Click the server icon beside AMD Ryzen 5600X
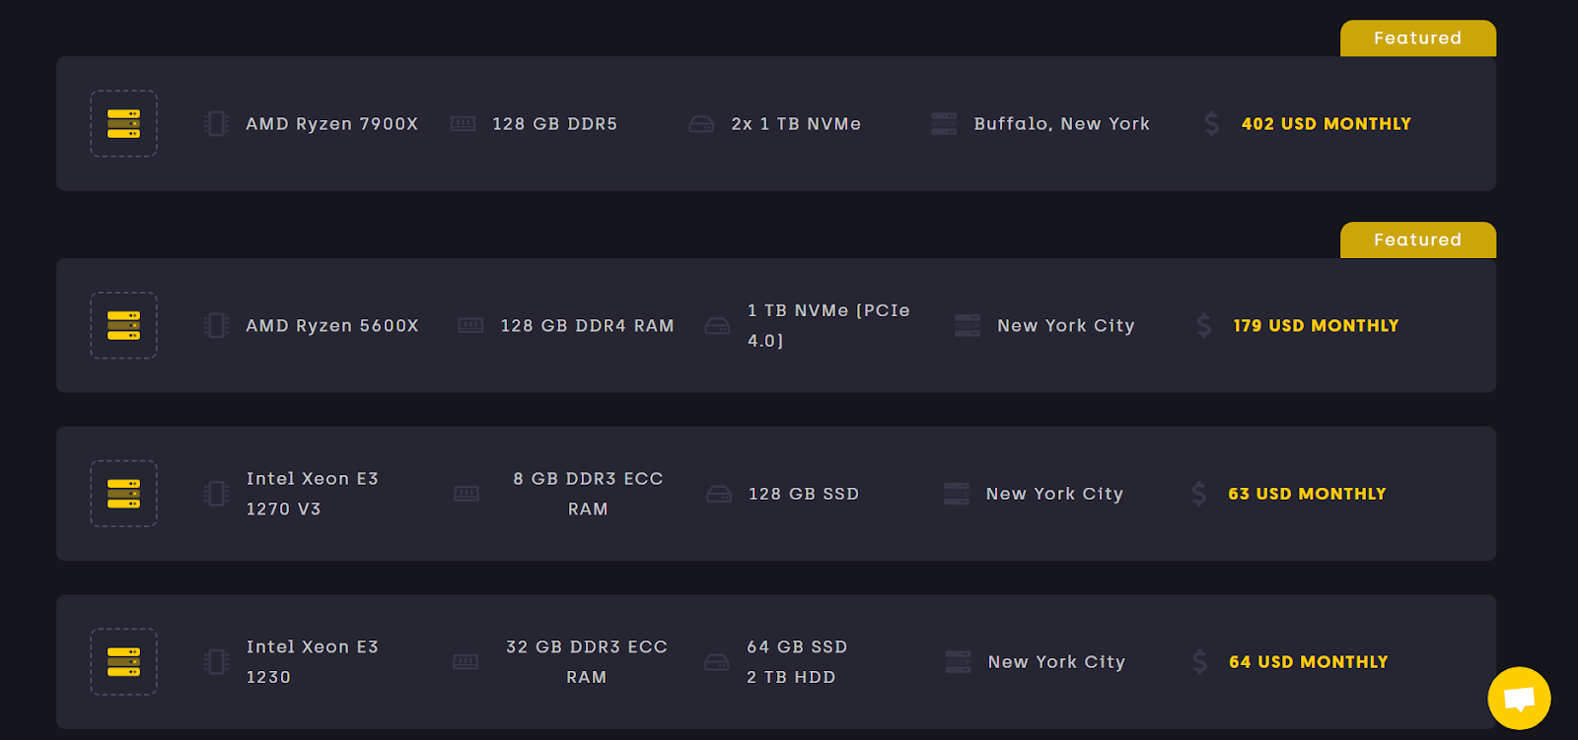Image resolution: width=1578 pixels, height=740 pixels. pyautogui.click(x=123, y=325)
